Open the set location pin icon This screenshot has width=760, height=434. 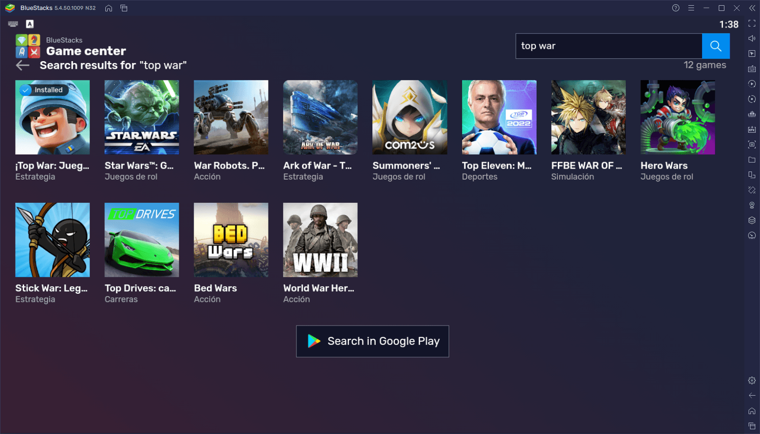click(752, 205)
